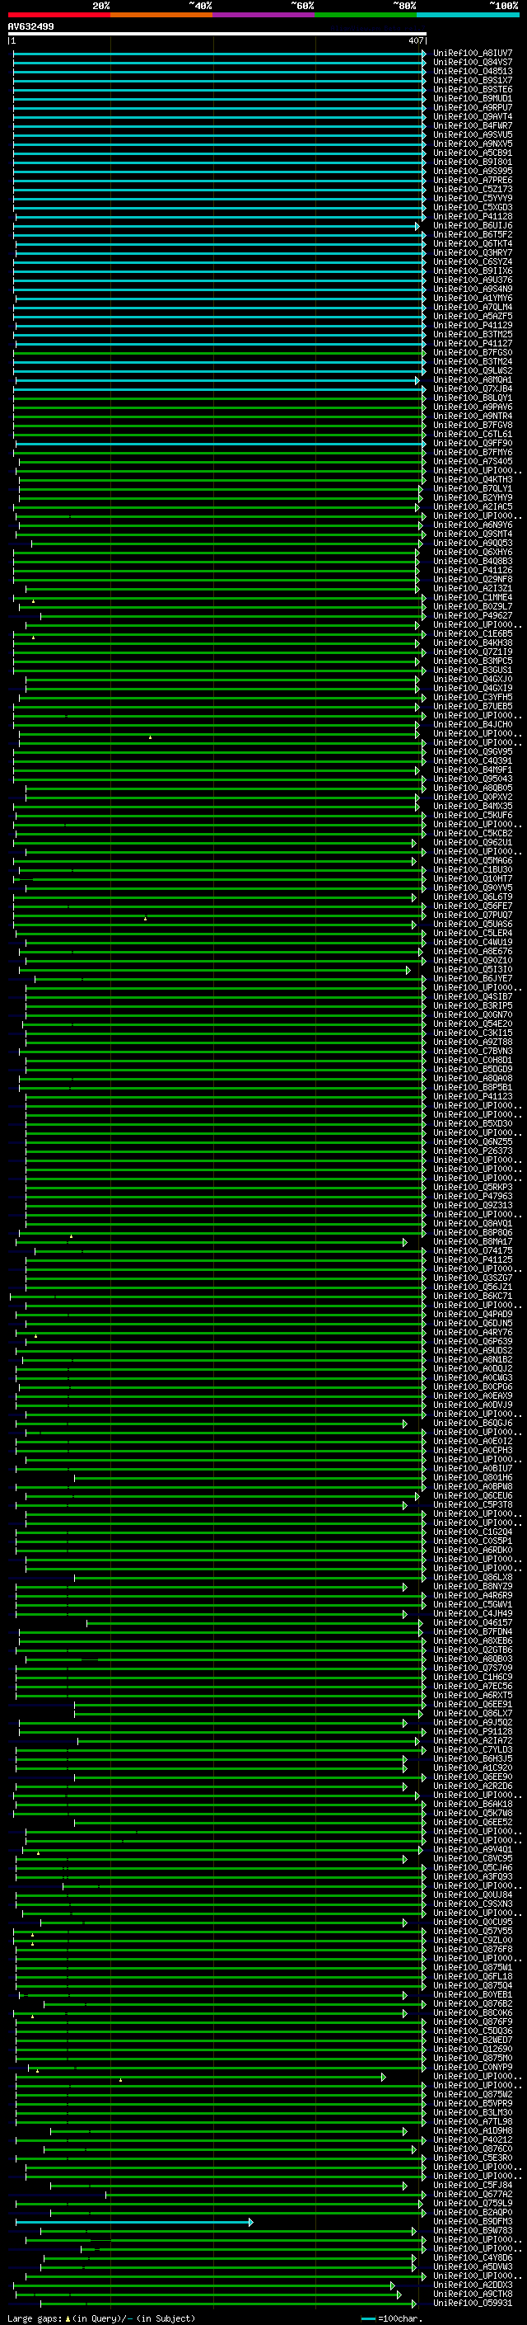Select the UniRef100_Q962U1 label

coord(473,843)
